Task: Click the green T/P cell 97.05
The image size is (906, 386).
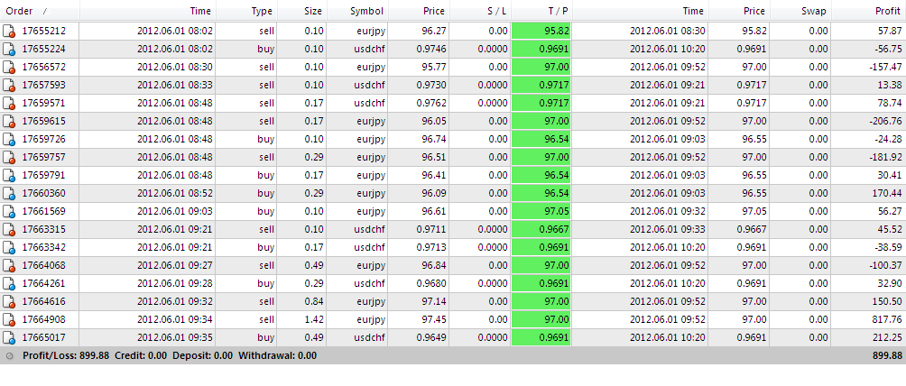Action: coord(541,212)
